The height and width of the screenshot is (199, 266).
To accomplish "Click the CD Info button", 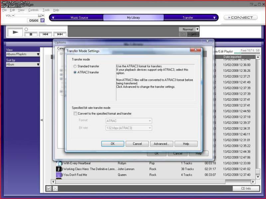I will point(246,188).
